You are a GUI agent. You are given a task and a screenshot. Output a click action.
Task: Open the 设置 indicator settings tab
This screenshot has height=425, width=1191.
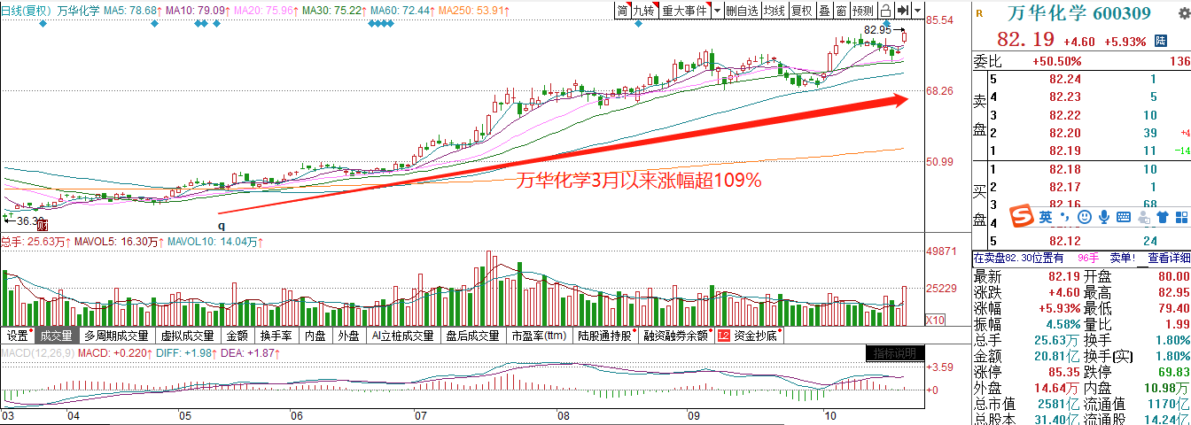coord(17,336)
